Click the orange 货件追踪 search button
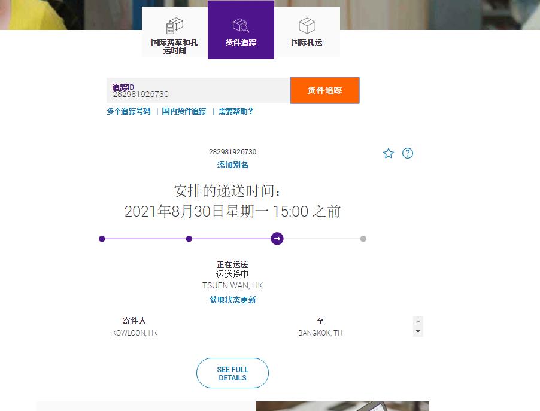 pyautogui.click(x=324, y=90)
